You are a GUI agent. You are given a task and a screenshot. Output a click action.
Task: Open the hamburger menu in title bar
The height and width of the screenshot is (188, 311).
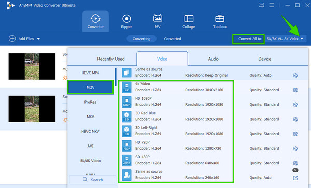pyautogui.click(x=272, y=5)
